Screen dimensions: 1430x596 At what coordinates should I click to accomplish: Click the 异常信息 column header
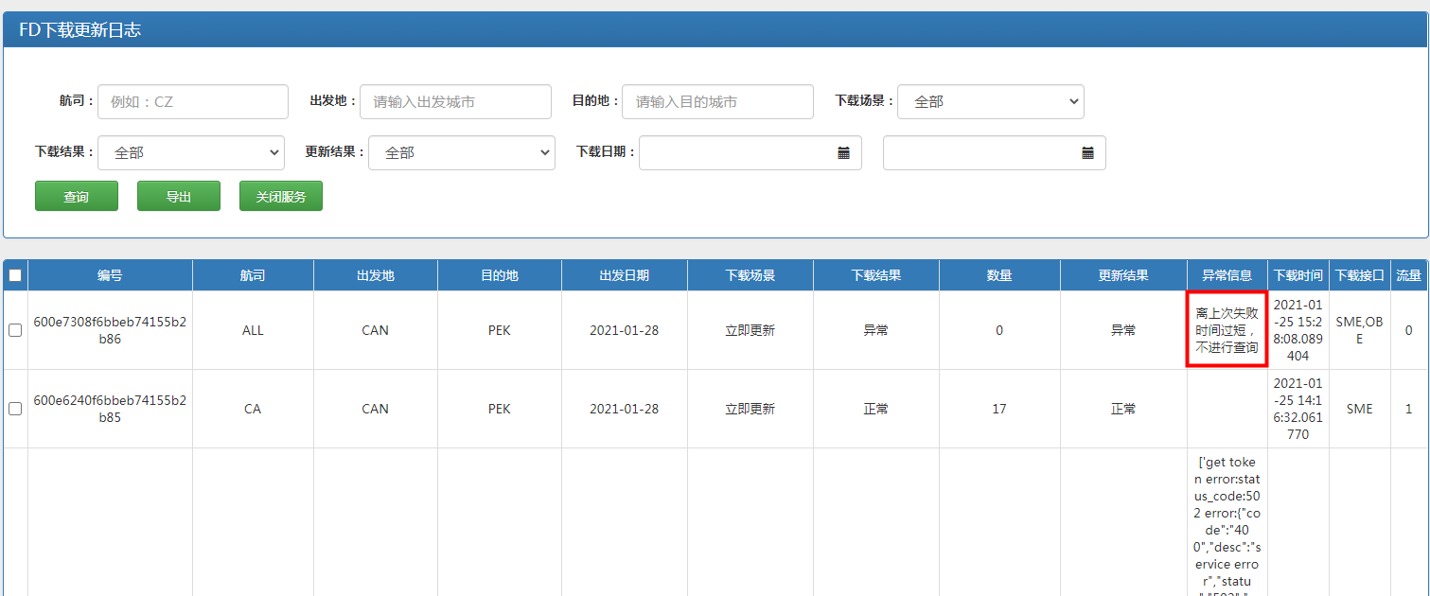click(1227, 275)
